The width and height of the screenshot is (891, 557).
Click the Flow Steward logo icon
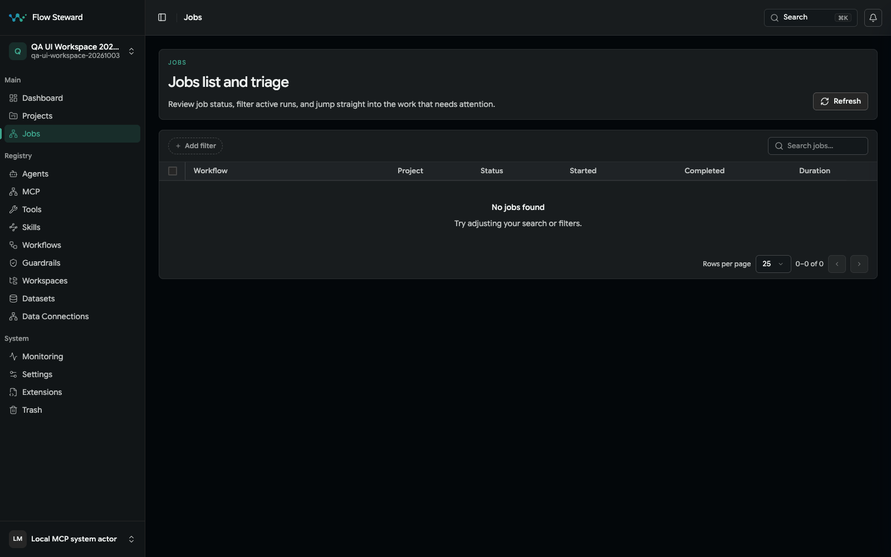(17, 17)
